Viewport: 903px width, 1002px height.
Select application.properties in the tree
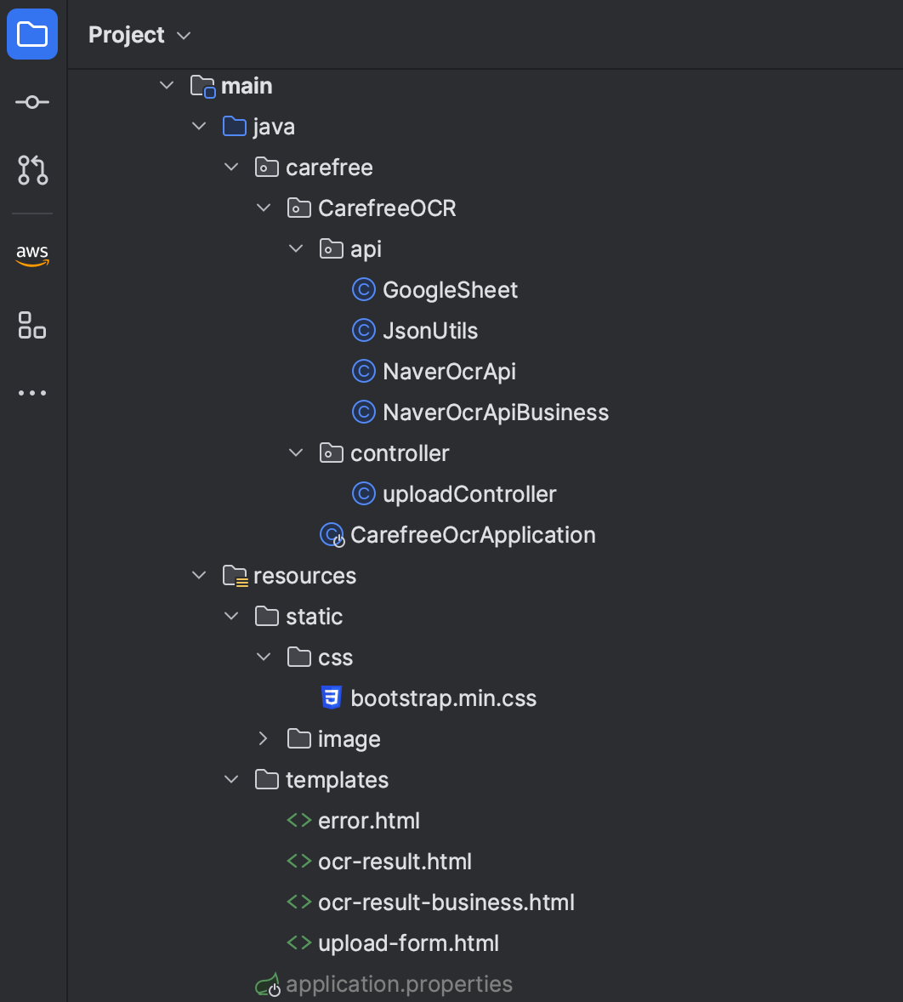tap(400, 983)
